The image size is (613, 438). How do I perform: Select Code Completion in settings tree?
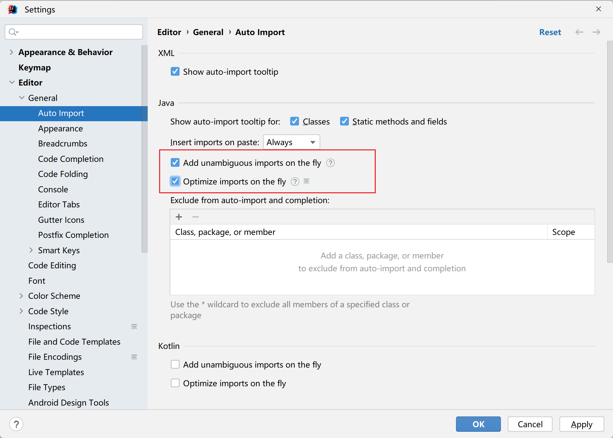click(71, 159)
